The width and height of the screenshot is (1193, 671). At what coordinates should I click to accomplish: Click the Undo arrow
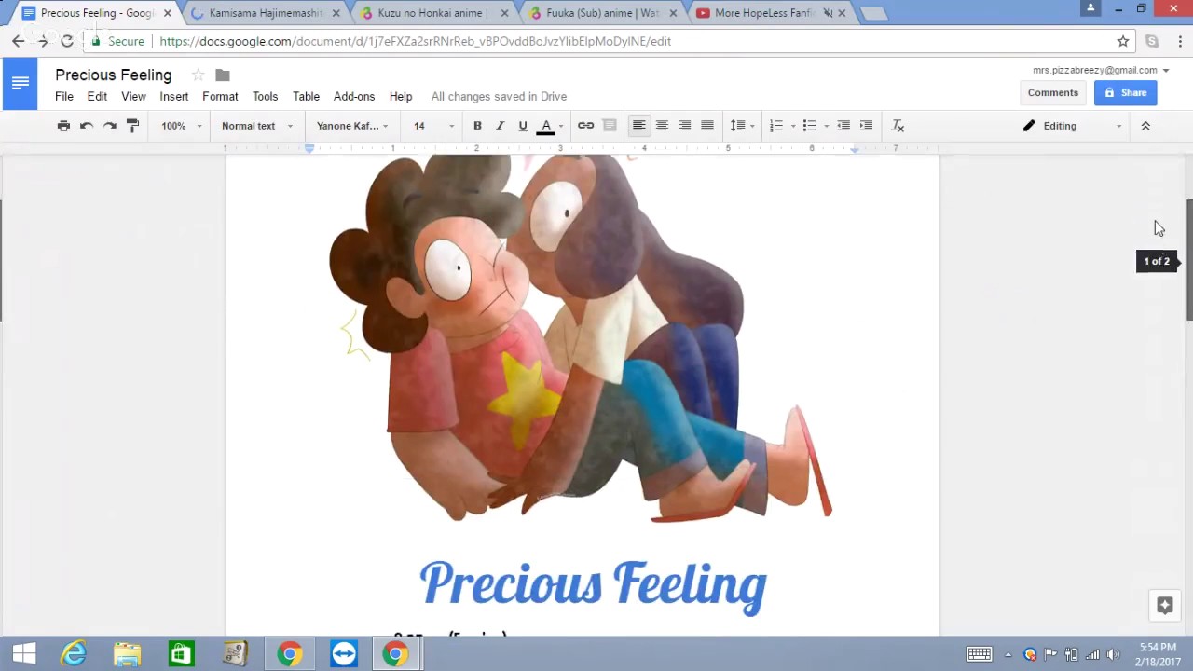click(x=87, y=126)
